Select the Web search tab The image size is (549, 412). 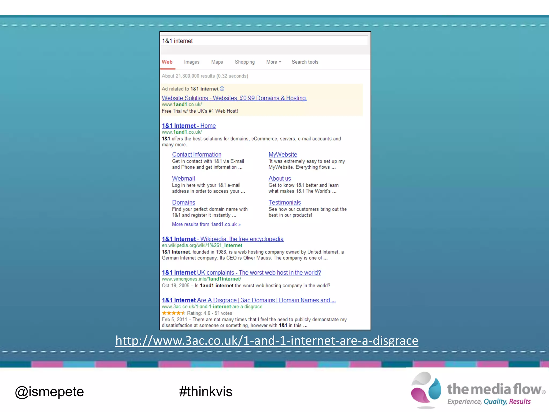pos(167,62)
